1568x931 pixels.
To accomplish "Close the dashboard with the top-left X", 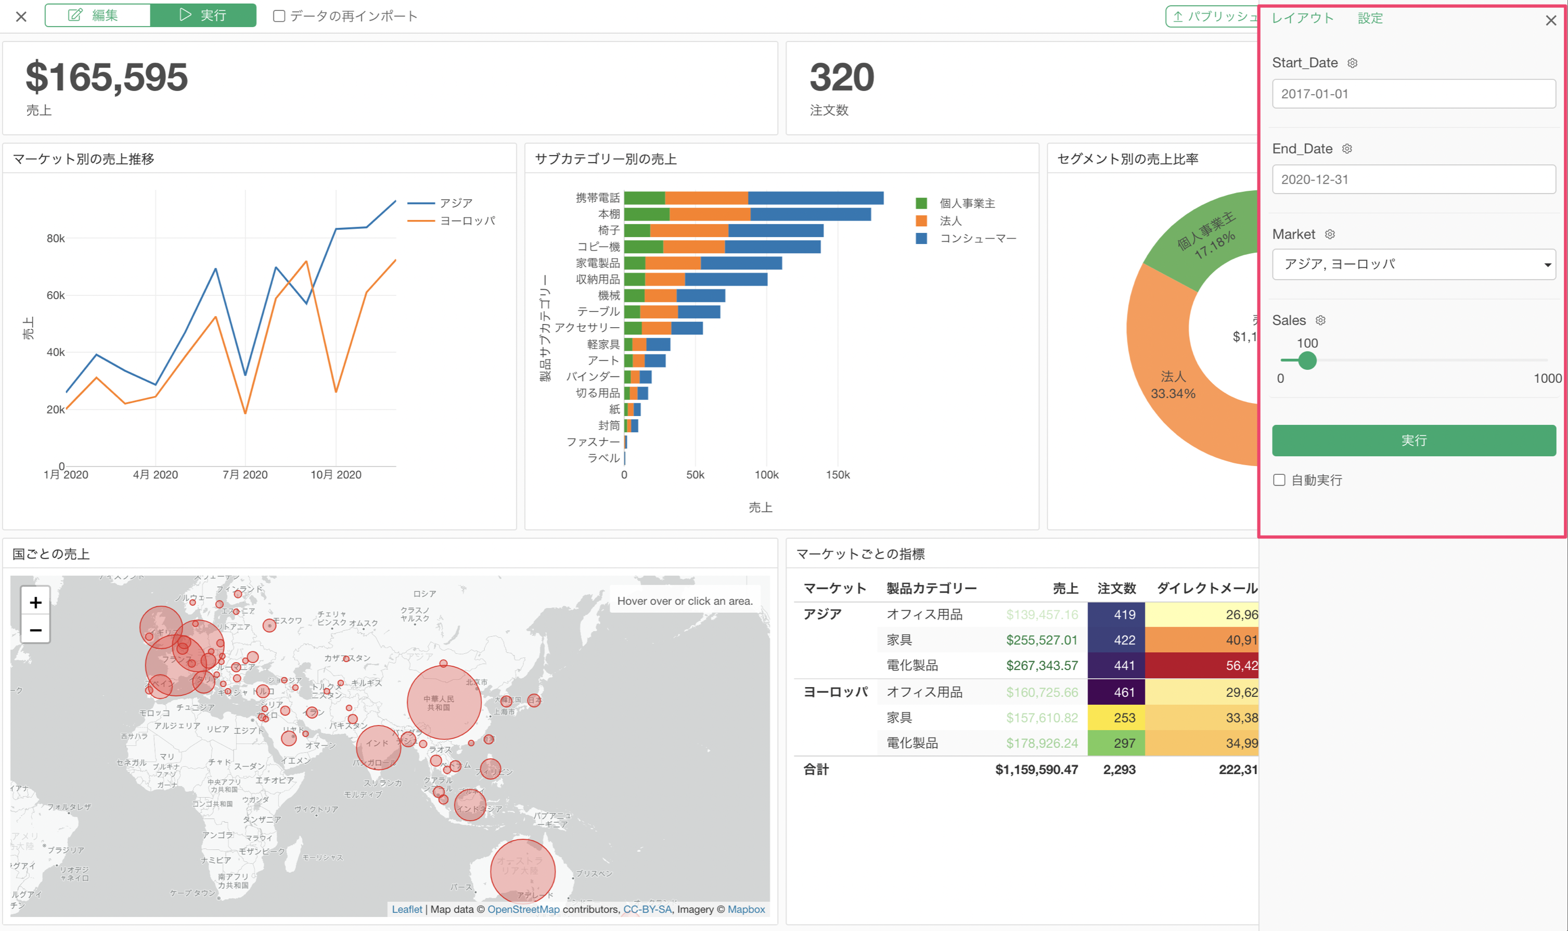I will pos(21,16).
